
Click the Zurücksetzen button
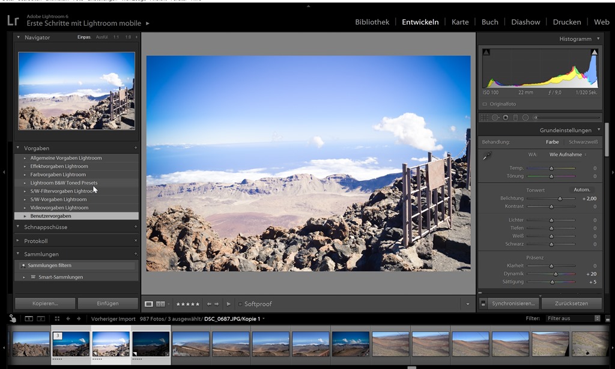coord(572,303)
